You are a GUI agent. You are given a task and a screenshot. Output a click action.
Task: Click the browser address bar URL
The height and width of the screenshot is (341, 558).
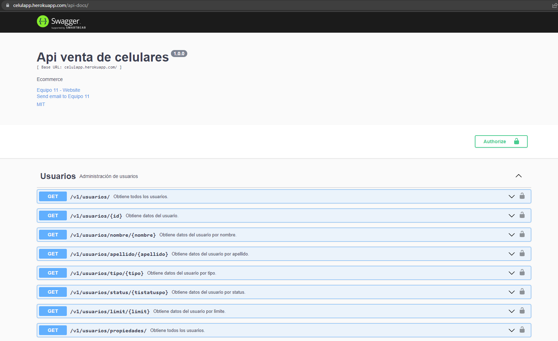(x=51, y=6)
